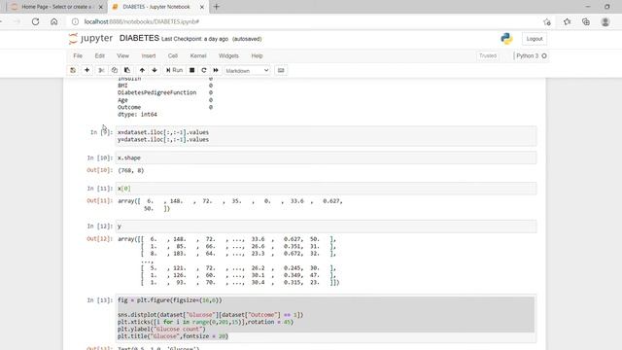This screenshot has height=350, width=622.
Task: View site information icon in address bar
Action: 75,21
